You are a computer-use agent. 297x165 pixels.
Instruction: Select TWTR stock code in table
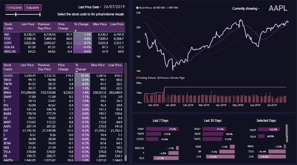7,84
